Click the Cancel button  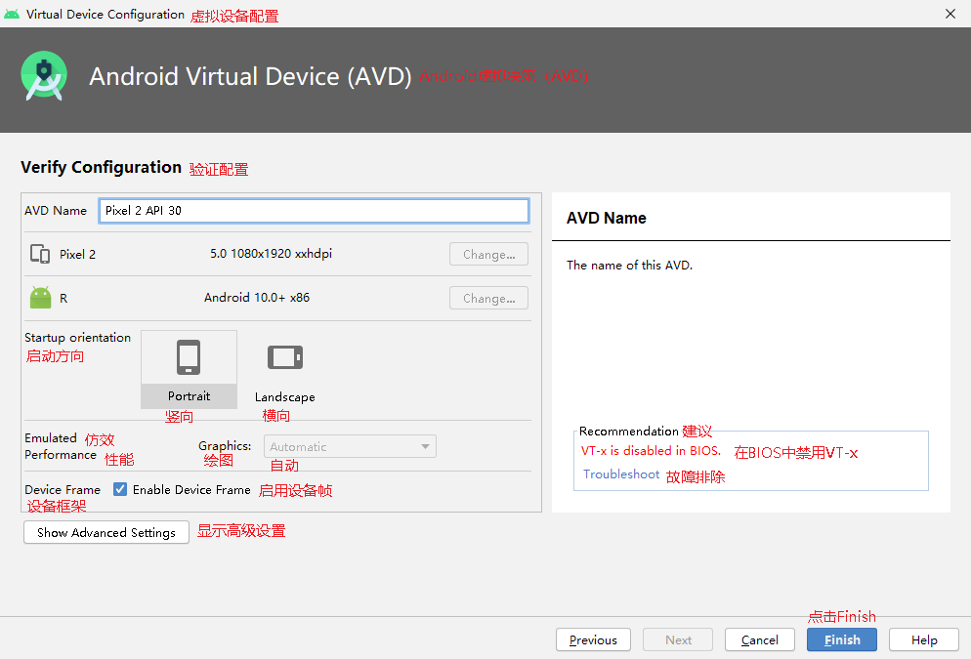pos(760,639)
